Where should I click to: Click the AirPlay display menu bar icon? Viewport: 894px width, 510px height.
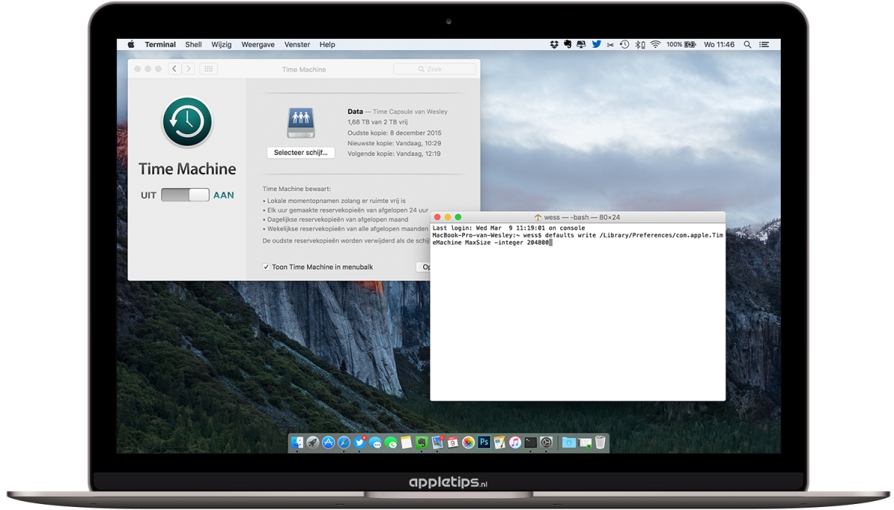581,45
